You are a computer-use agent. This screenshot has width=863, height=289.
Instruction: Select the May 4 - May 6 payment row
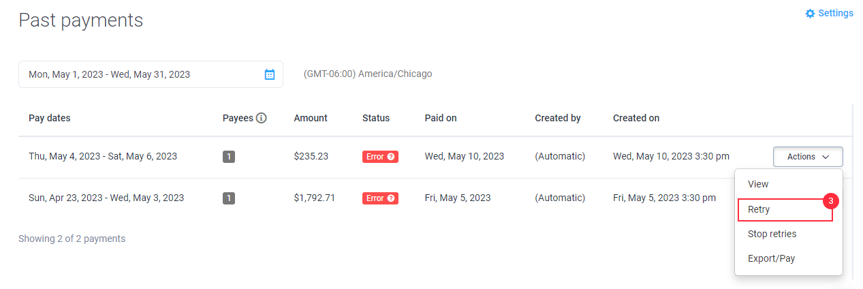pos(435,157)
